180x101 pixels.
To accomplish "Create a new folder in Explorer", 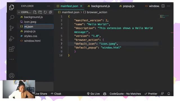I will (40, 12).
